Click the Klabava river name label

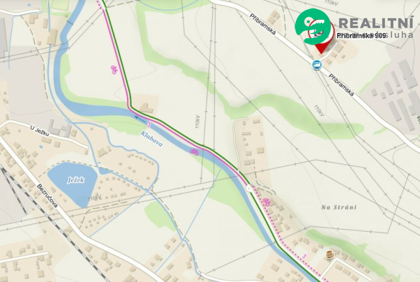(152, 139)
